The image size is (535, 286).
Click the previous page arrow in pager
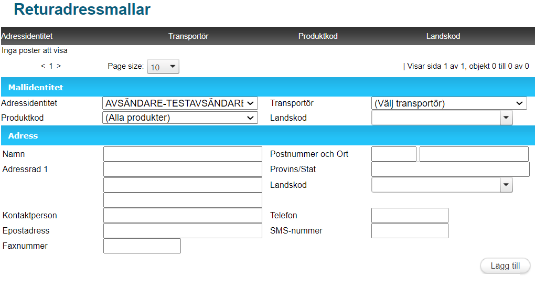pyautogui.click(x=43, y=66)
